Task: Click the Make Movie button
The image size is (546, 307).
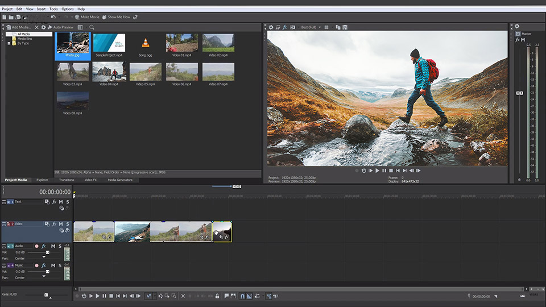Action: [x=87, y=16]
